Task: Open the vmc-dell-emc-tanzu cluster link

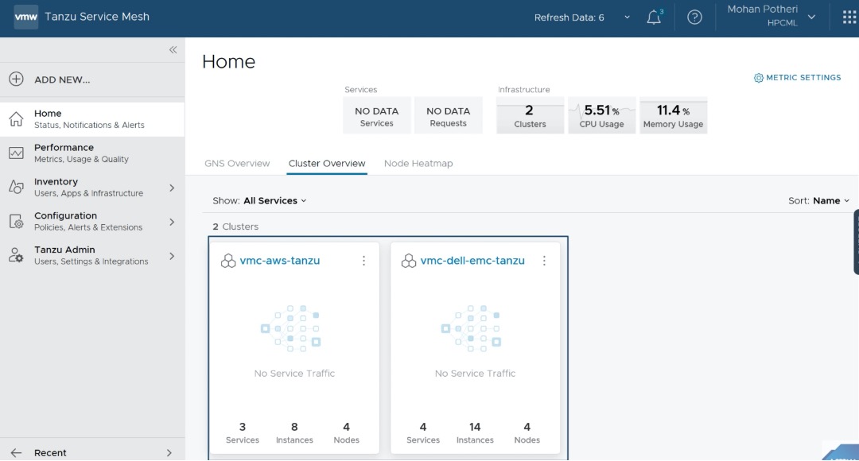Action: (x=472, y=261)
